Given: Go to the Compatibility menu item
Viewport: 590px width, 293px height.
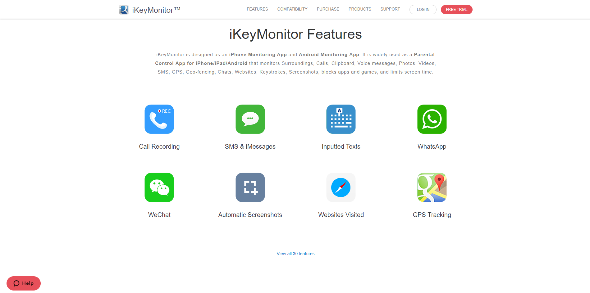Looking at the screenshot, I should [x=292, y=9].
